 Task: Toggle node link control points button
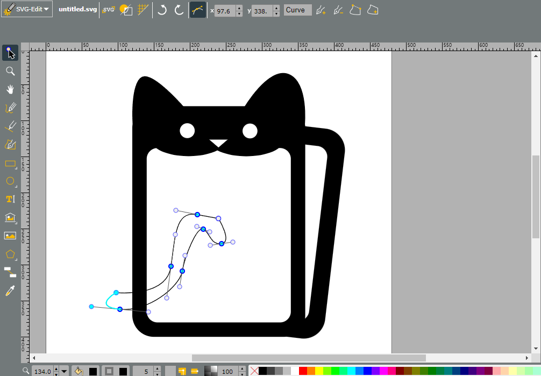click(198, 10)
